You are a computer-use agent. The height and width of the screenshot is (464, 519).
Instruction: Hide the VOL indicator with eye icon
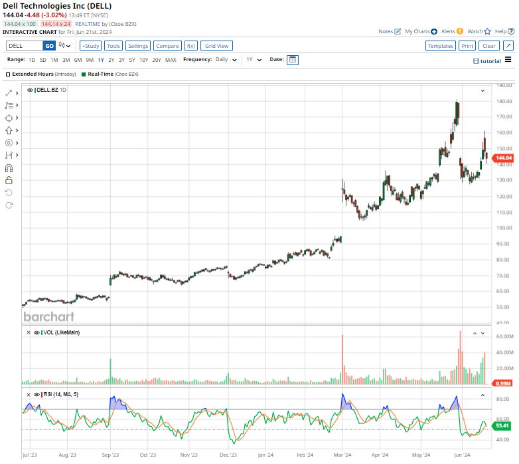pos(35,332)
